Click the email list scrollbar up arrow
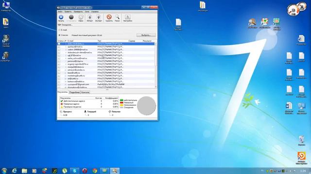This screenshot has width=311, height=174. point(155,44)
